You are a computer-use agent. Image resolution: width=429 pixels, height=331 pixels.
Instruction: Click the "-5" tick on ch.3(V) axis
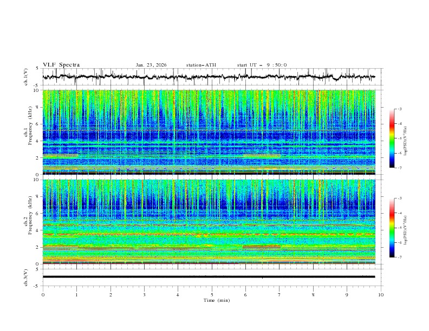(37, 286)
